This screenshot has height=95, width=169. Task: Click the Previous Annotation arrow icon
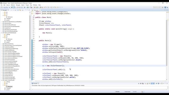point(52,7)
